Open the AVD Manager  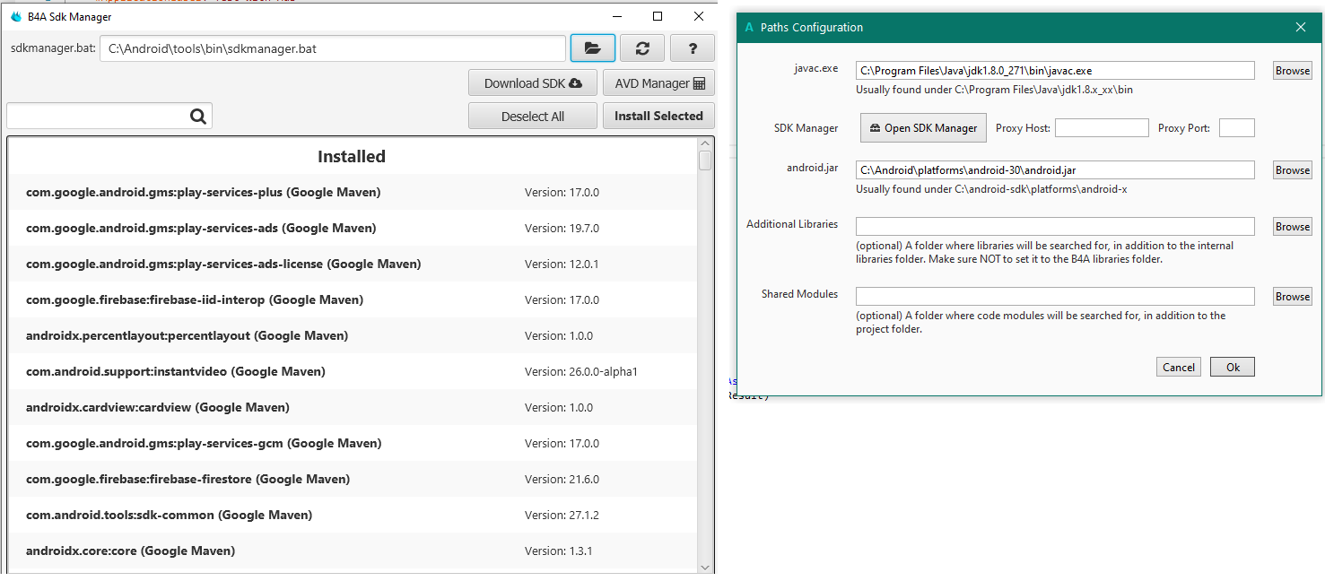[659, 83]
